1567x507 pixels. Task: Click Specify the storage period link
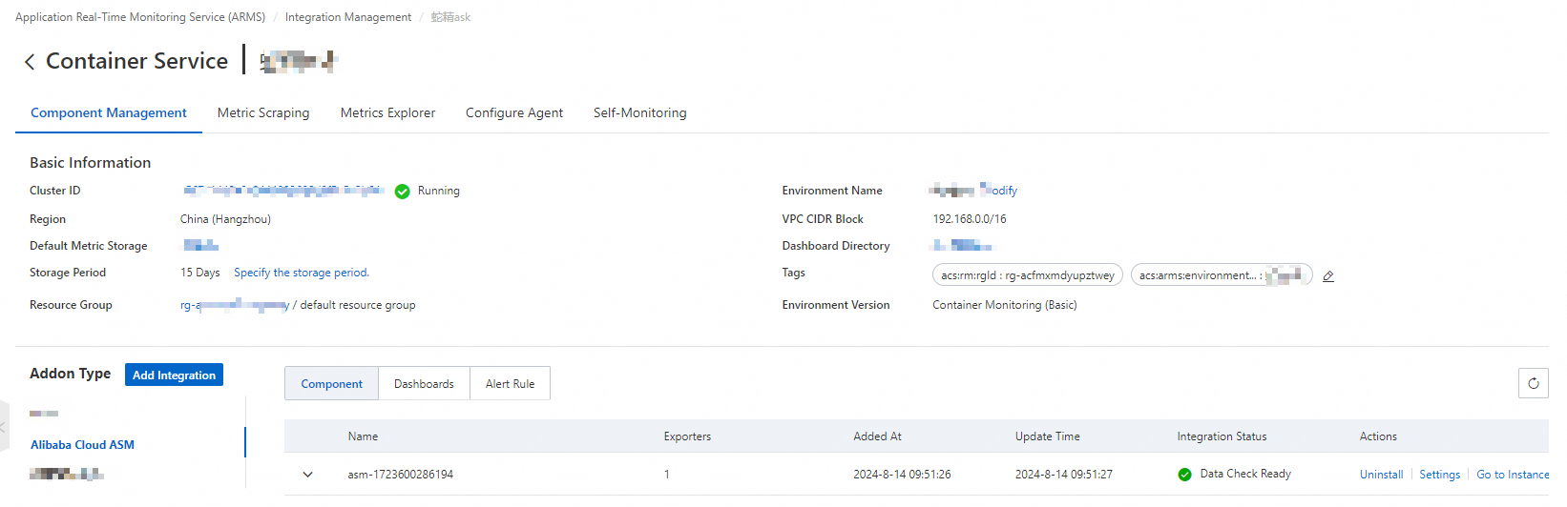tap(302, 273)
